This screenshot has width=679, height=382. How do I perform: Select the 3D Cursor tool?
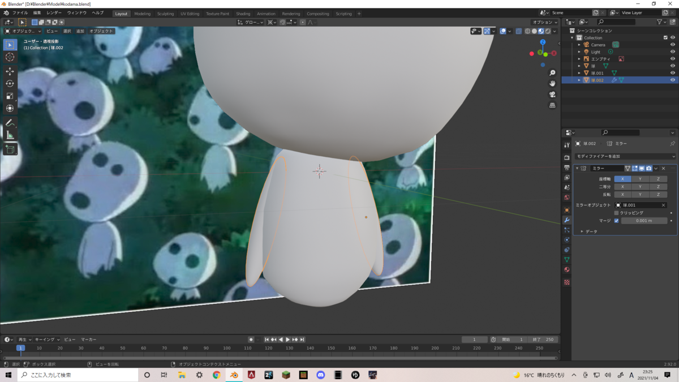[10, 57]
